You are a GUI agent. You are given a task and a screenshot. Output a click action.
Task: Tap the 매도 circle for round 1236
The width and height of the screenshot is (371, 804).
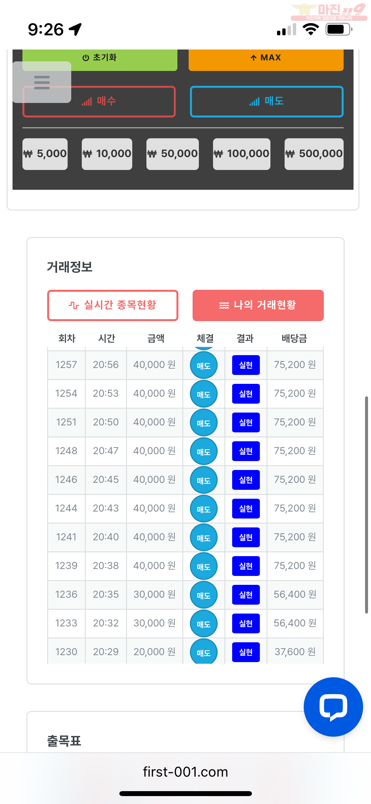pos(204,595)
